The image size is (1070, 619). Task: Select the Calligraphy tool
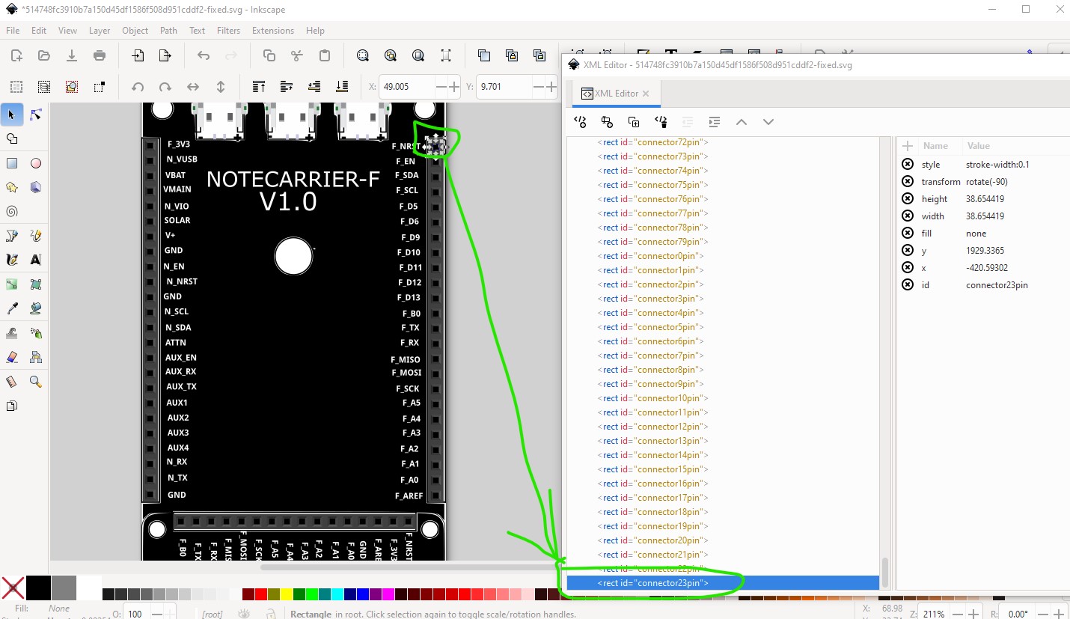click(11, 260)
